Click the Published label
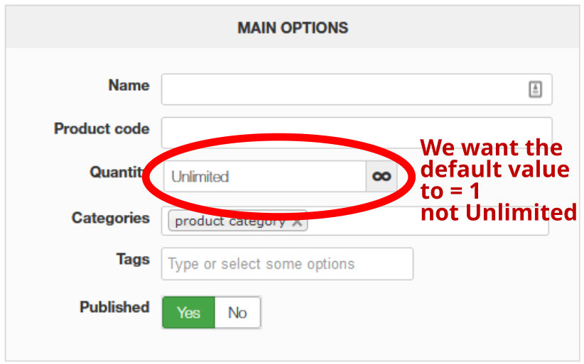The image size is (584, 364). coord(114,307)
